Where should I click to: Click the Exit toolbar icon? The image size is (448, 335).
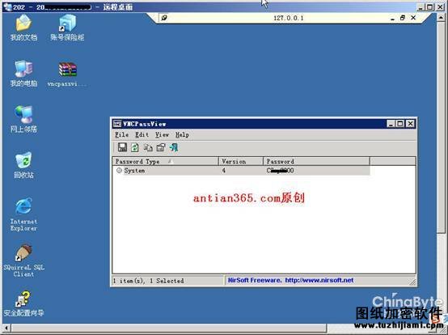173,147
